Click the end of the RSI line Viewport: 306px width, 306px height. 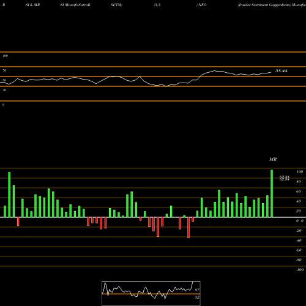[271, 72]
